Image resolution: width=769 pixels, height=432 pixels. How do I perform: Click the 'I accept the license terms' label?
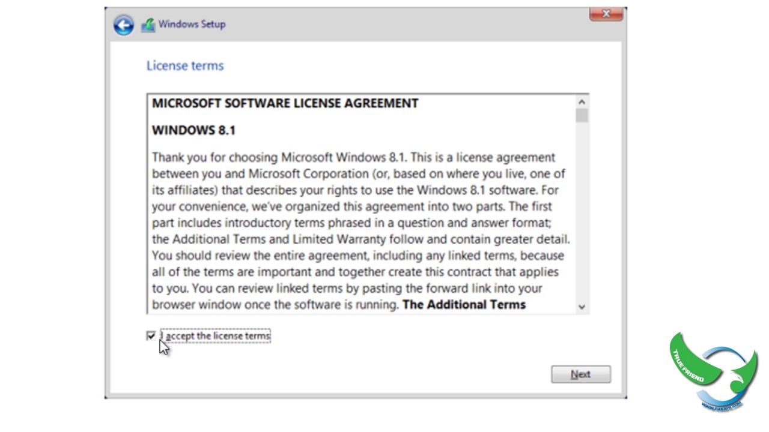pos(216,336)
